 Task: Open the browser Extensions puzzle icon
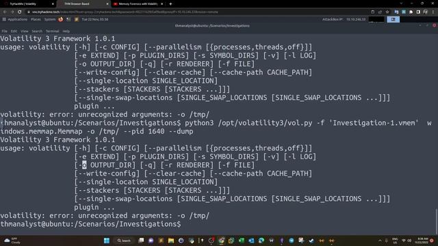point(411,12)
